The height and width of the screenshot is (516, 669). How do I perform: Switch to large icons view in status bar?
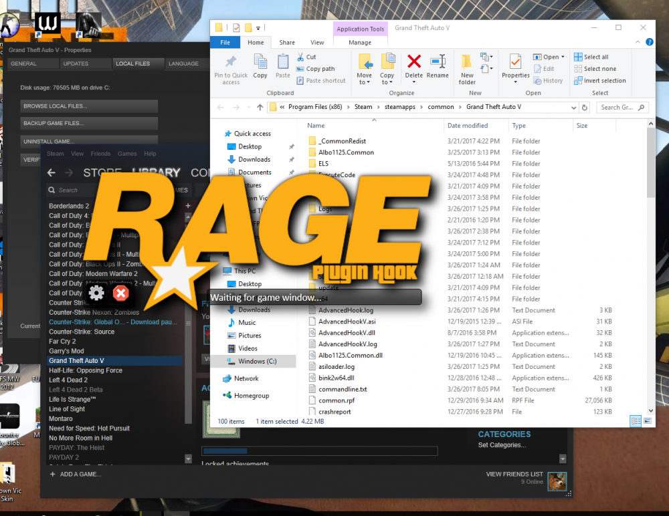coord(647,422)
